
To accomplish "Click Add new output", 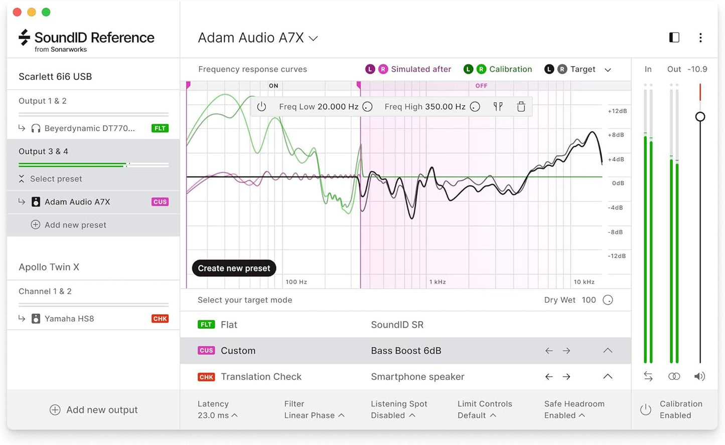I will pos(93,409).
